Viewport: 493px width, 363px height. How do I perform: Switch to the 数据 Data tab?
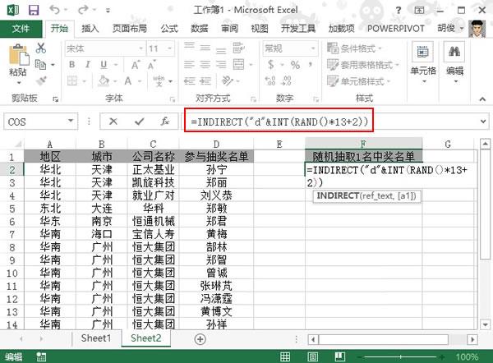pyautogui.click(x=200, y=29)
